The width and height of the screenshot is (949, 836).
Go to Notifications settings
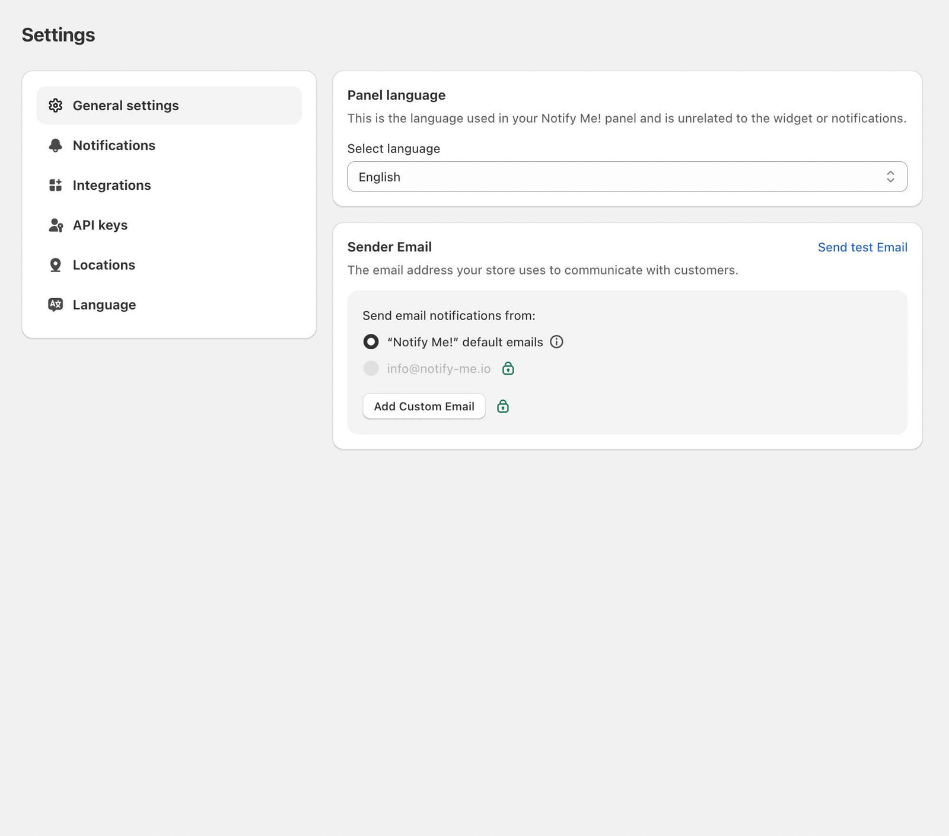click(x=169, y=145)
